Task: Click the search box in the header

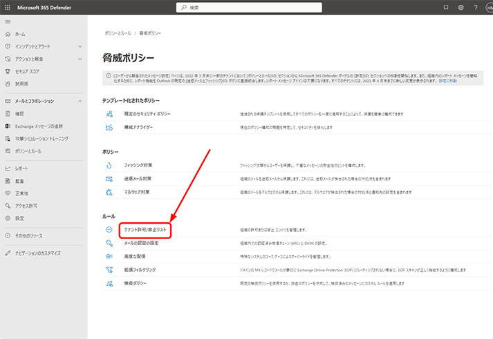Action: (249, 8)
